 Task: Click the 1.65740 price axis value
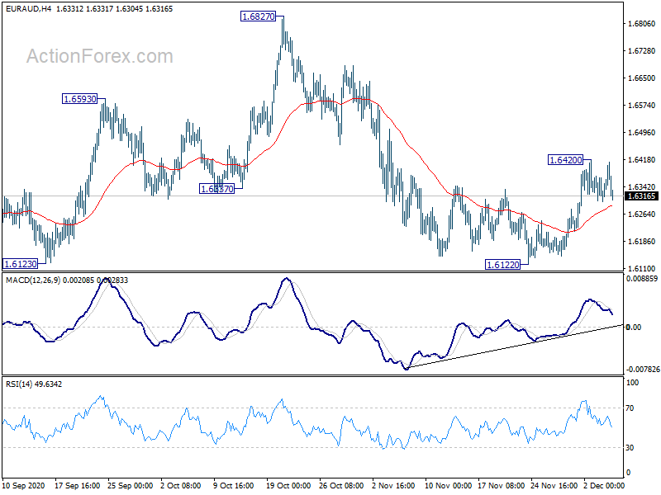tap(642, 106)
